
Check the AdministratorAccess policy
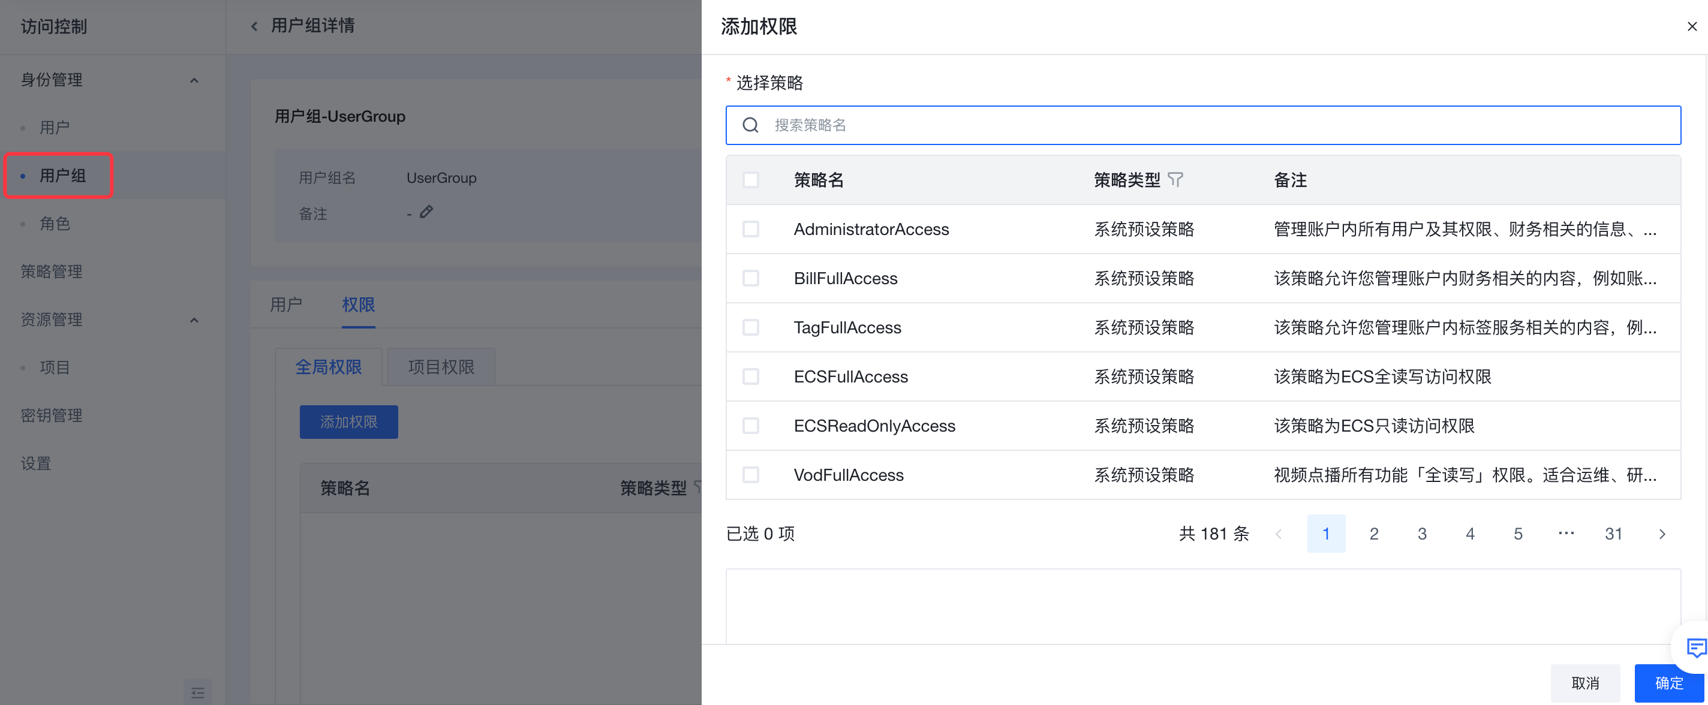[x=751, y=229]
